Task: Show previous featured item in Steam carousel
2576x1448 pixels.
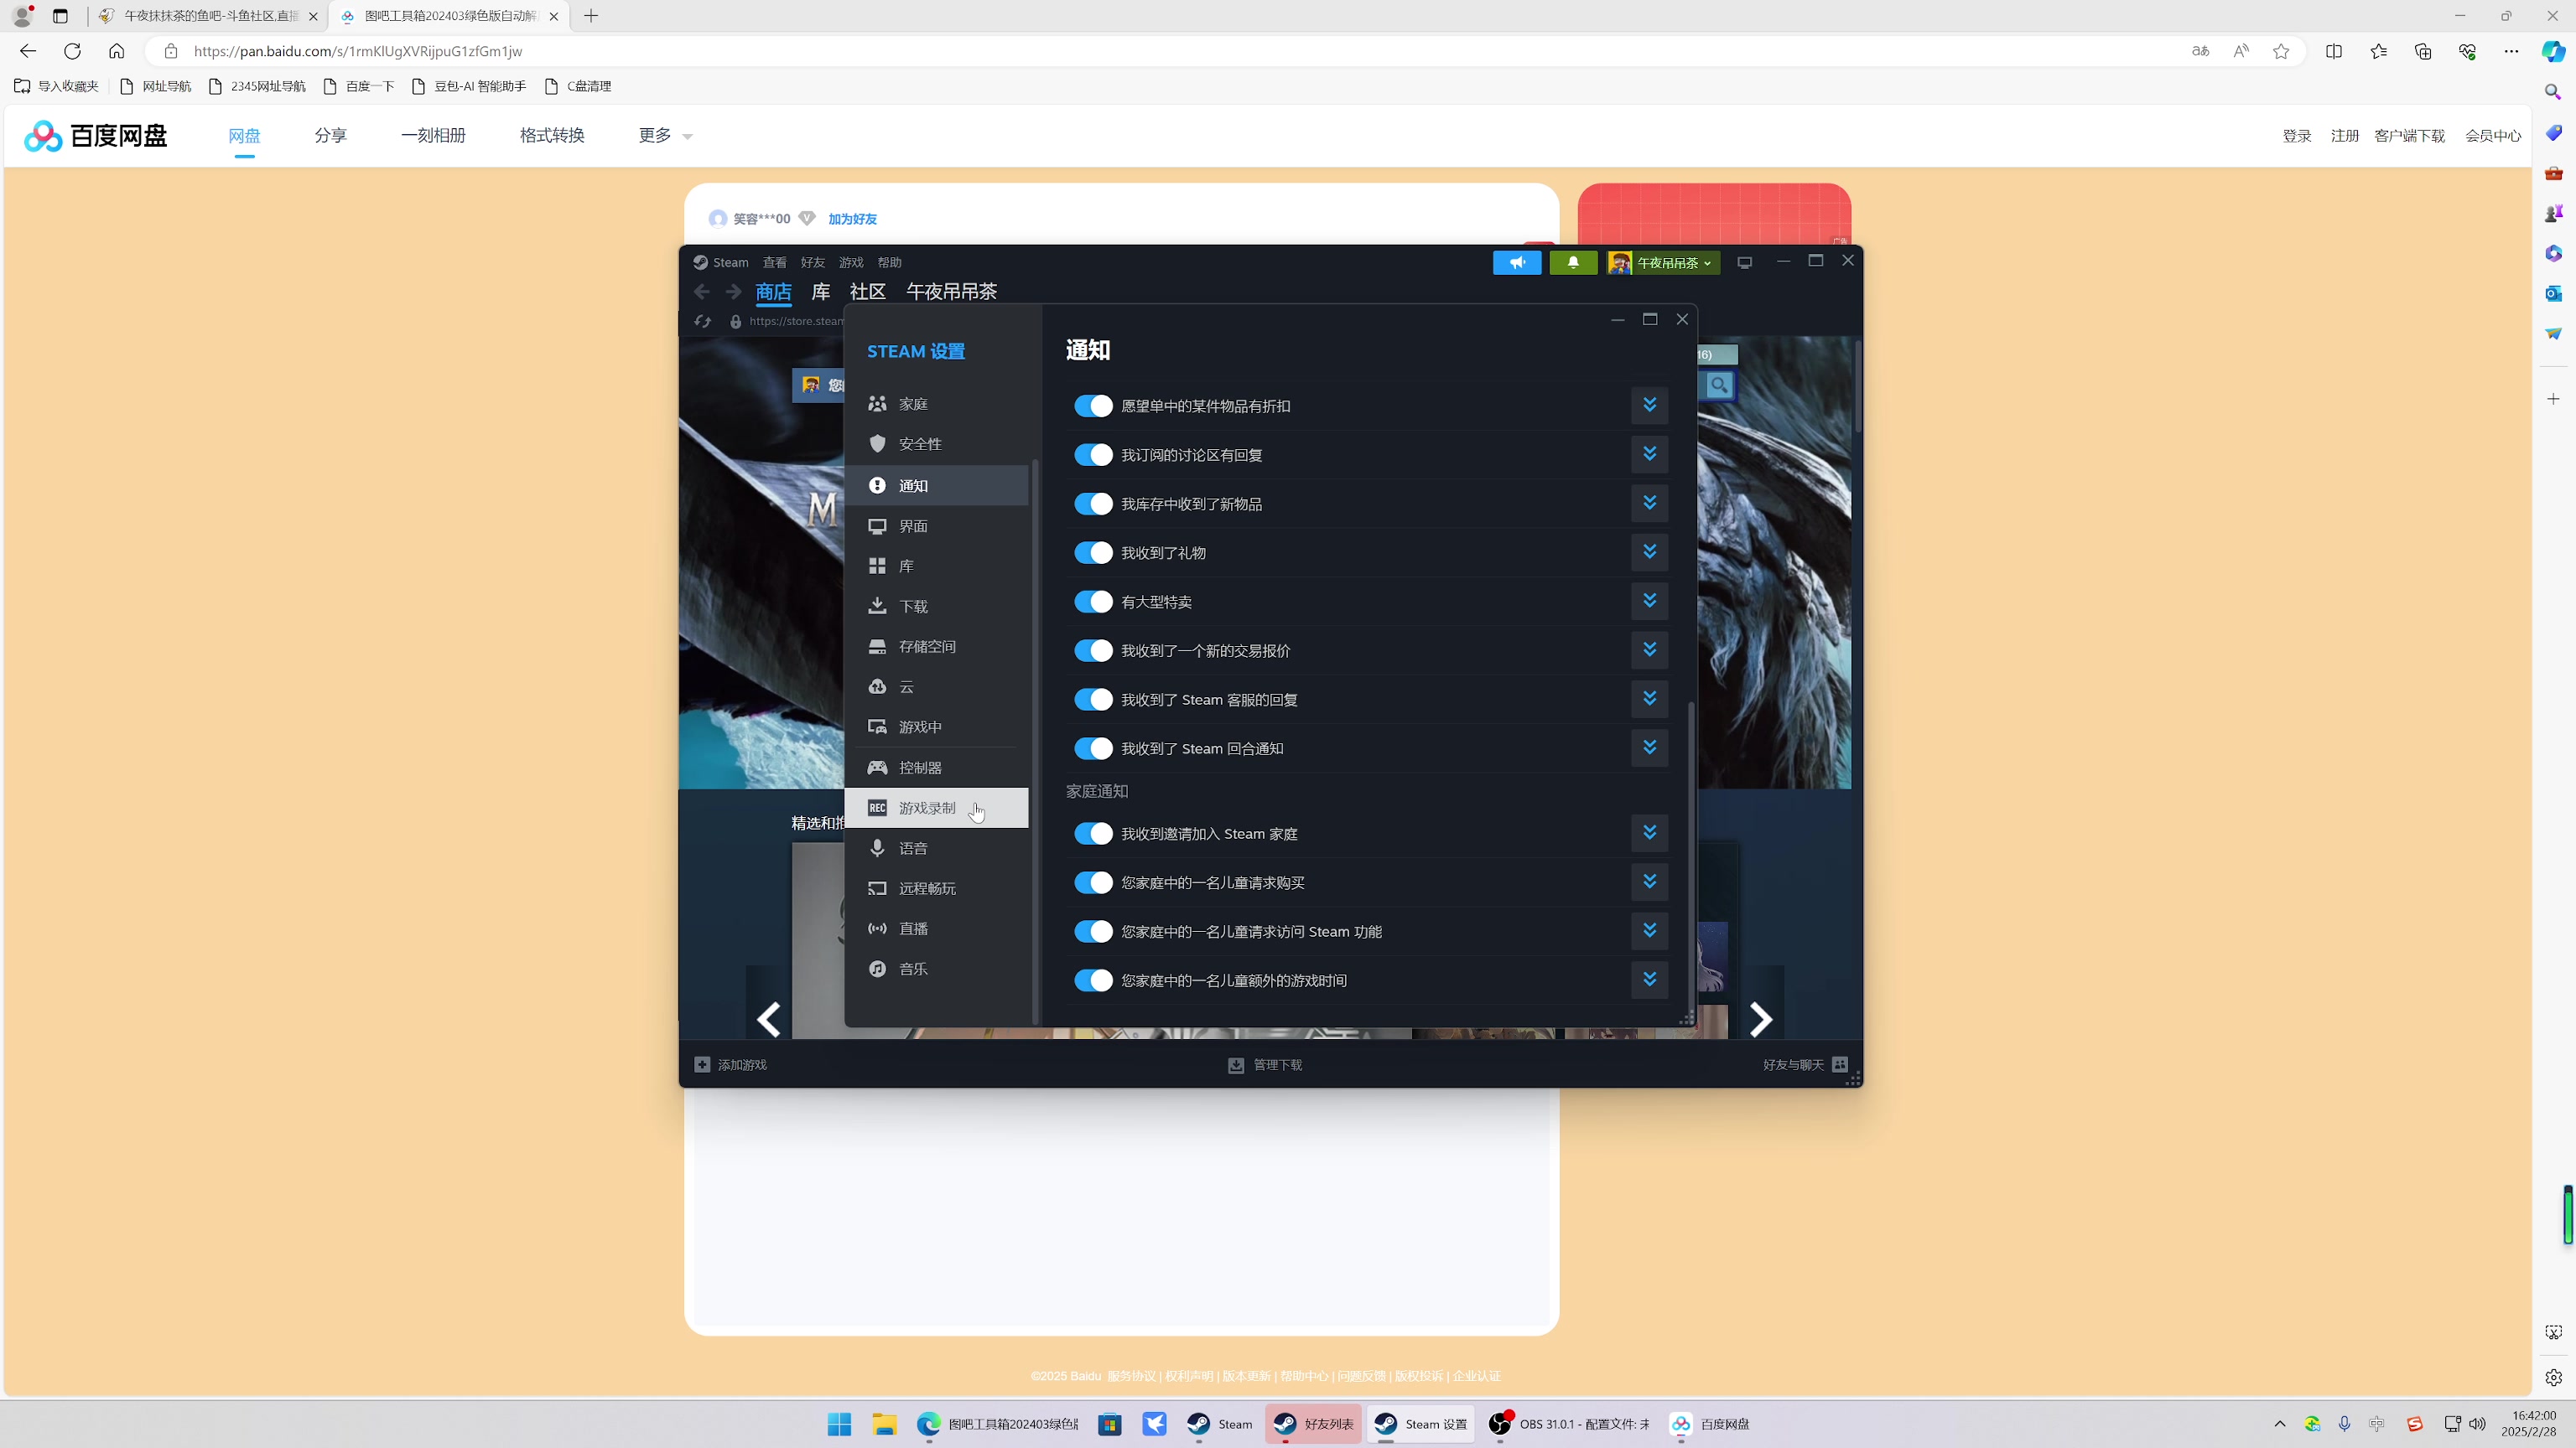Action: tap(768, 1019)
